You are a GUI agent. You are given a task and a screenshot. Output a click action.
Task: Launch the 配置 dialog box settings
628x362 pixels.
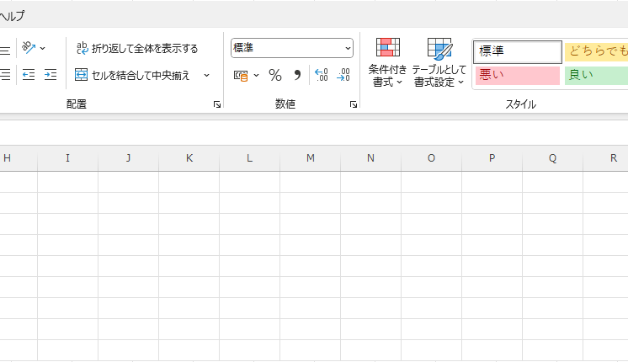click(x=217, y=104)
